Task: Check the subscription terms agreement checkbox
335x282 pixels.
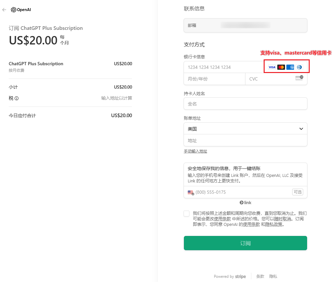Action: (x=186, y=214)
